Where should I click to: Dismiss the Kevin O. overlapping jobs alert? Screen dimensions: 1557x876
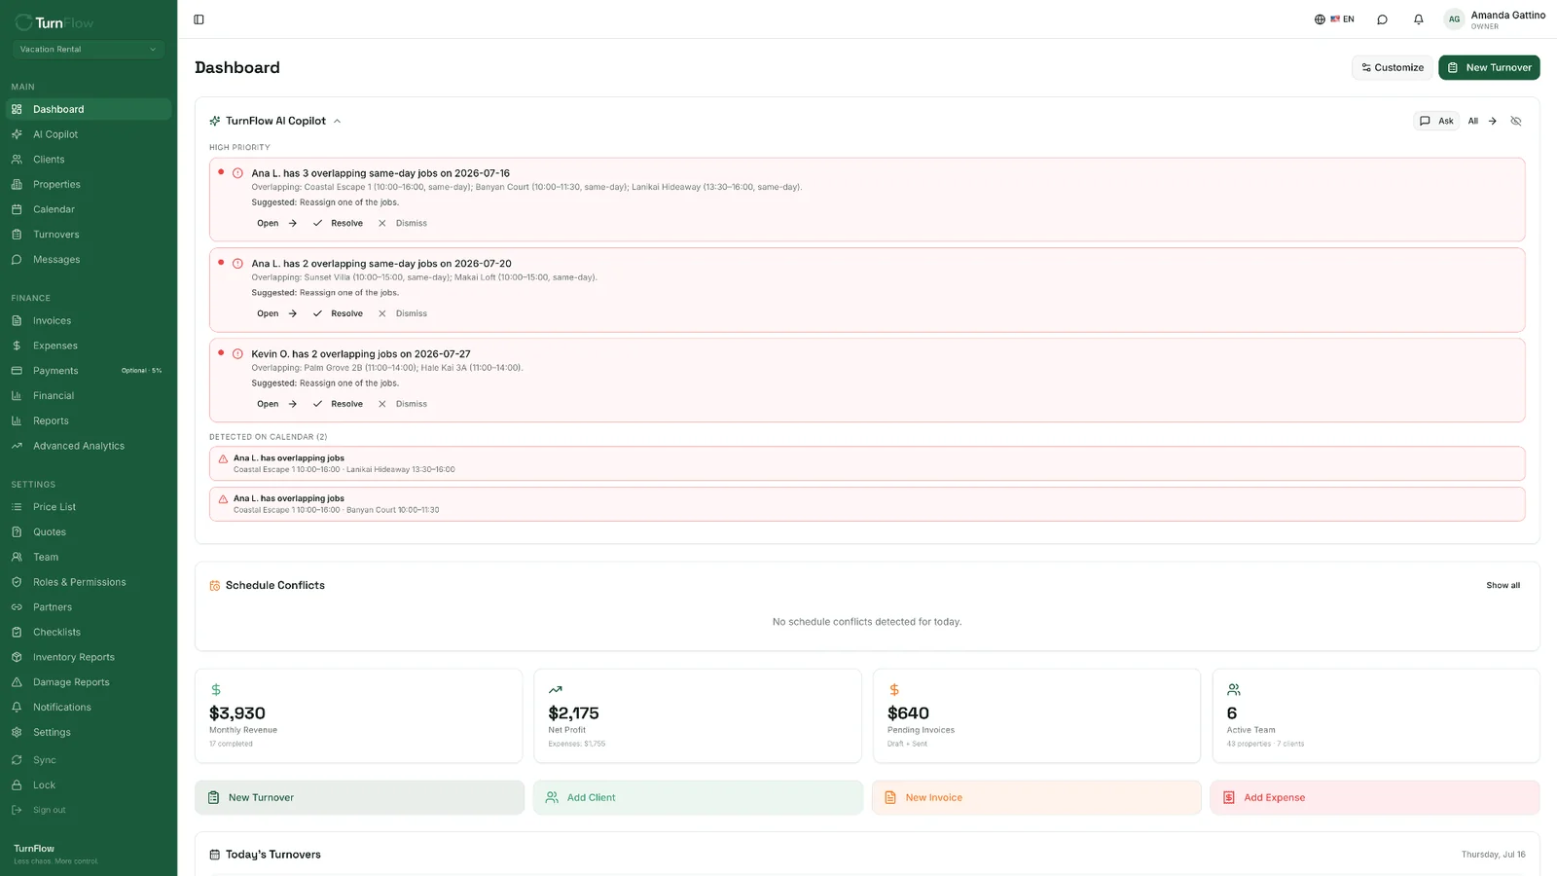pyautogui.click(x=403, y=404)
